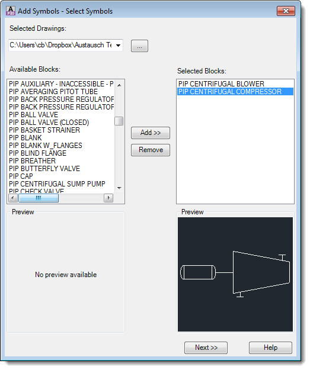Click the horizontal scroll-right arrow
The width and height of the screenshot is (310, 370).
coord(108,198)
